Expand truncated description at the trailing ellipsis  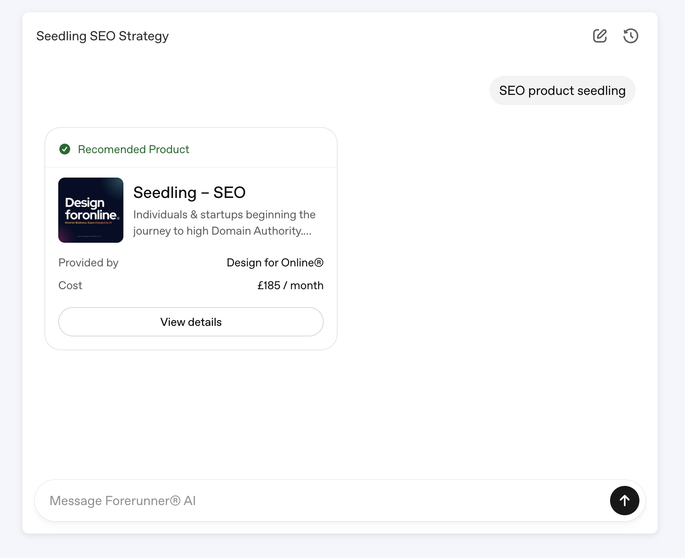click(x=306, y=231)
